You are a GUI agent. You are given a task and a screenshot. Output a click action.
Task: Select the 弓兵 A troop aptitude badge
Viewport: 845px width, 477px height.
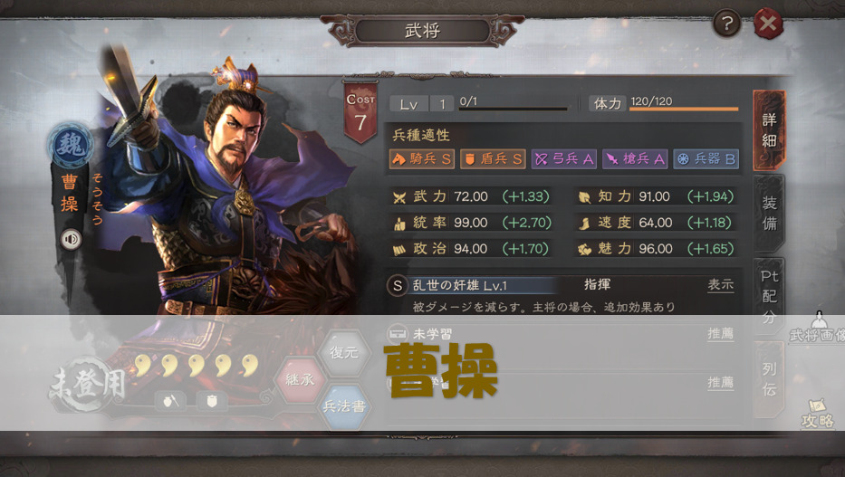[563, 158]
